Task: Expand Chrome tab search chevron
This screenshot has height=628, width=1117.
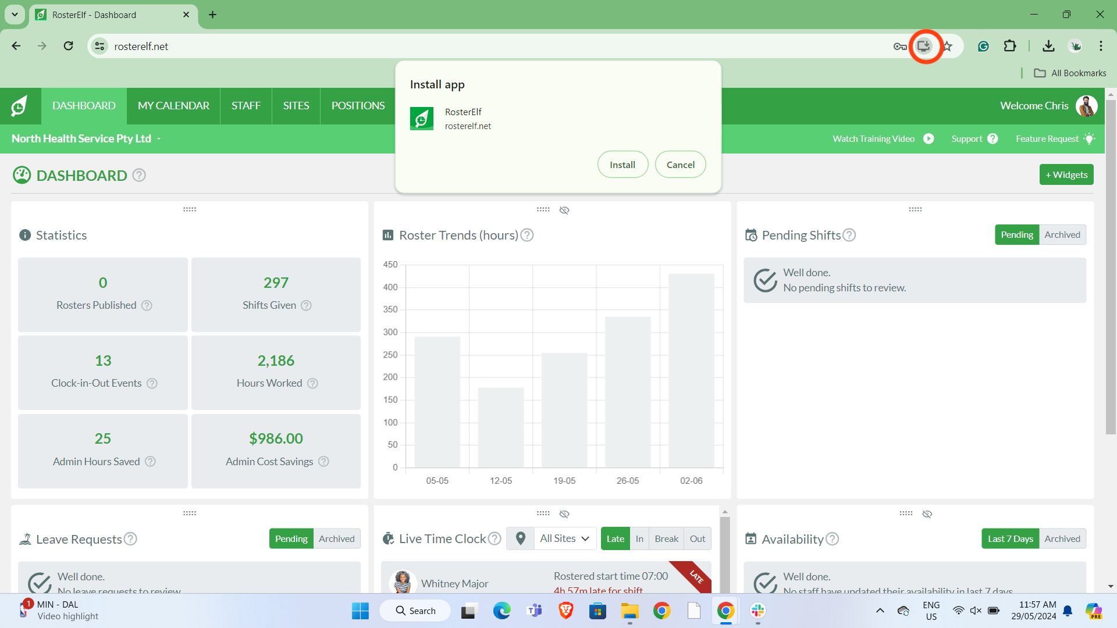Action: (x=15, y=15)
